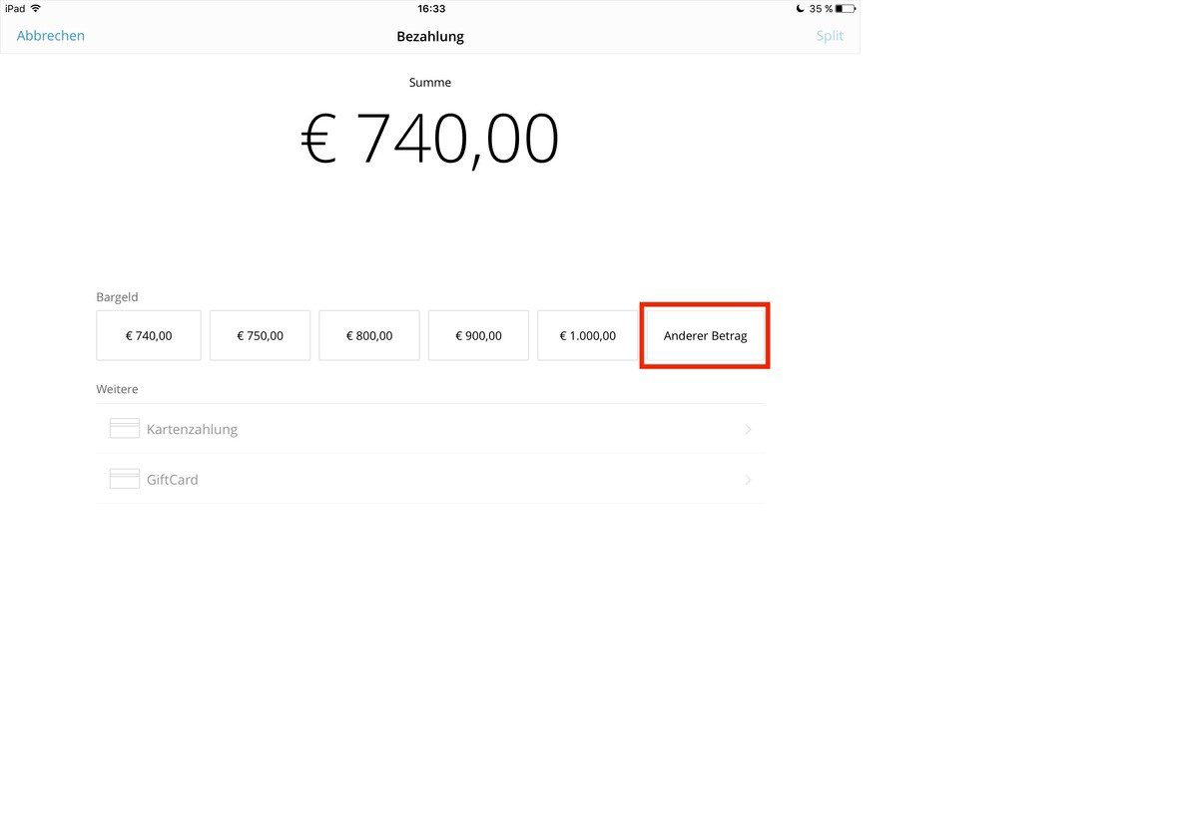
Task: Choose the € 800,00 cash amount
Action: point(369,335)
